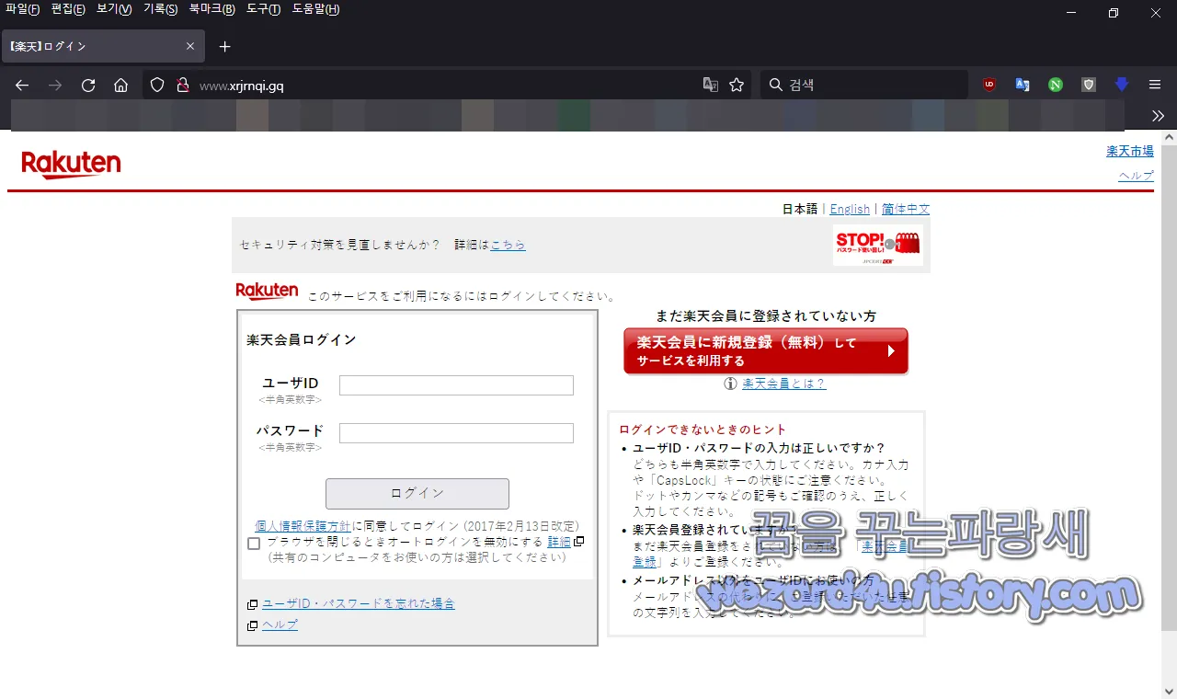Go to the browser home page
Screen dimensions: 1177x699
coord(120,85)
